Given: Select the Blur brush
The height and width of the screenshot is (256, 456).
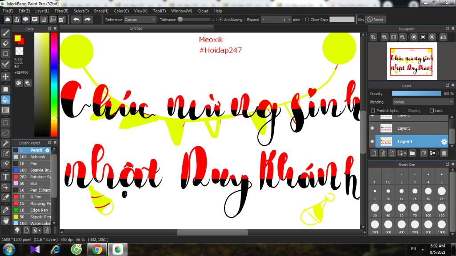Looking at the screenshot, I should coord(32,184).
